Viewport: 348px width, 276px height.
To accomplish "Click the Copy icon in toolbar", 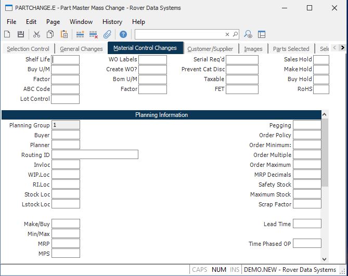I will coord(50,34).
